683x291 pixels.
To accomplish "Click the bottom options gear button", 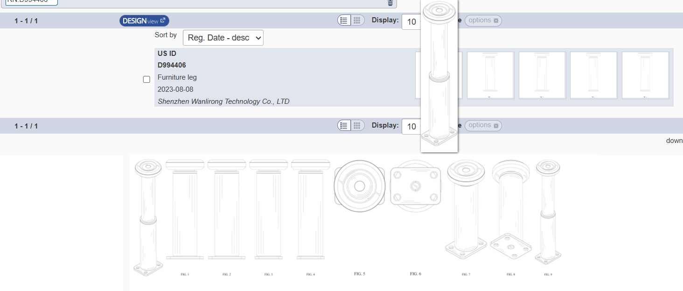I will (483, 125).
